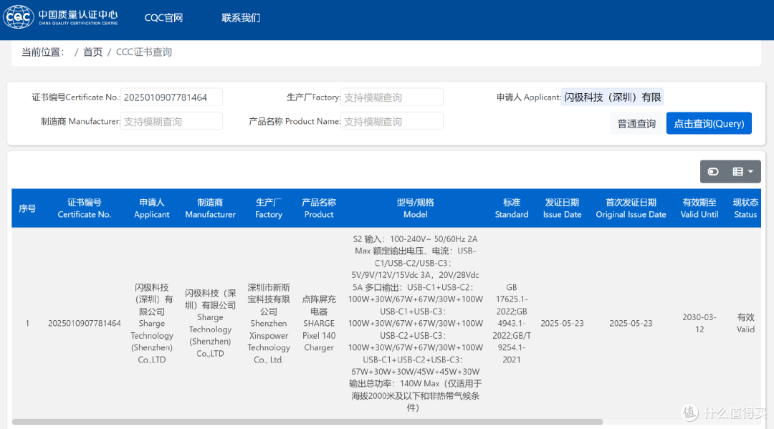Image resolution: width=774 pixels, height=429 pixels.
Task: Click the 申请人 Applicant column header
Action: [151, 208]
